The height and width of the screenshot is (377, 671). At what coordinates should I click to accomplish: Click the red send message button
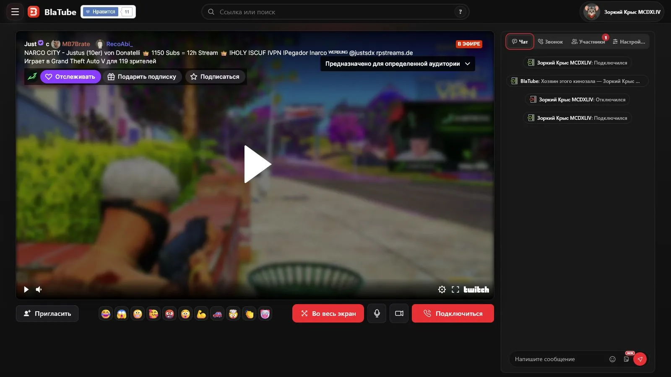(x=640, y=359)
